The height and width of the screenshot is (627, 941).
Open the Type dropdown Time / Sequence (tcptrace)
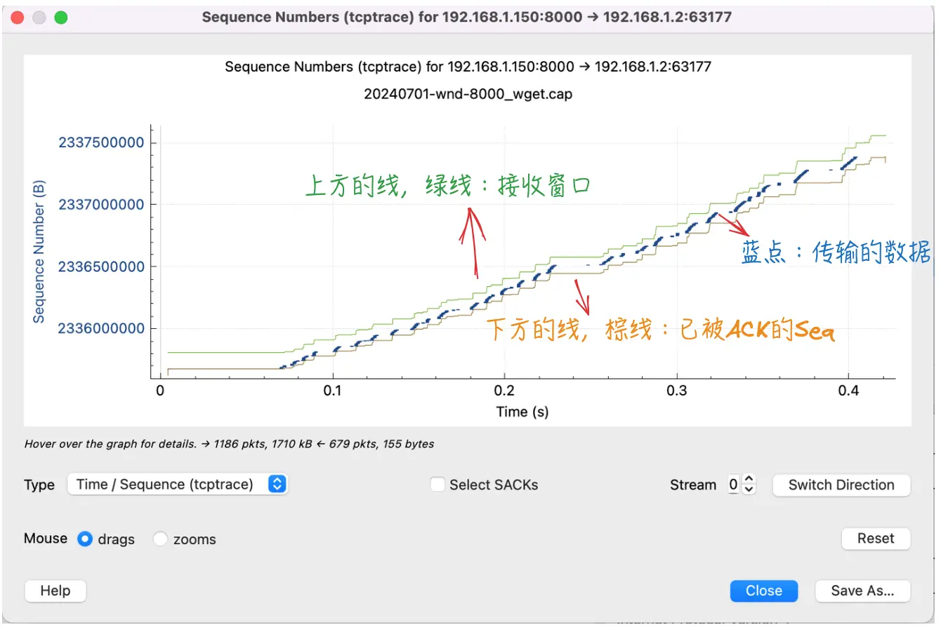coord(177,484)
